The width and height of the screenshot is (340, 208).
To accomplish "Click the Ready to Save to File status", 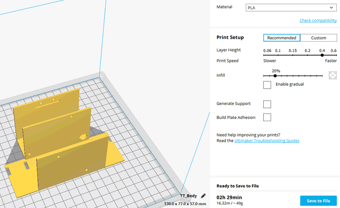I will 238,186.
